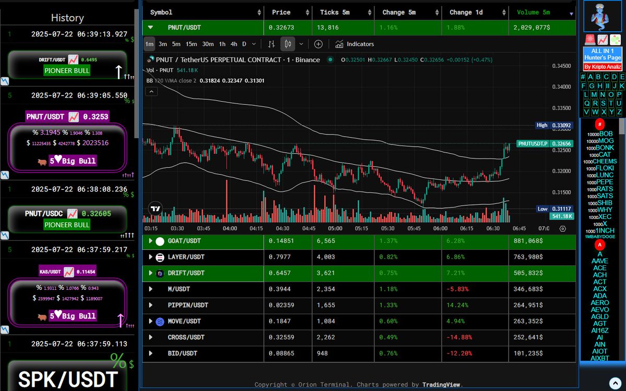Click chart icon beside PNUT/USDT 0.3253 card

(x=74, y=117)
